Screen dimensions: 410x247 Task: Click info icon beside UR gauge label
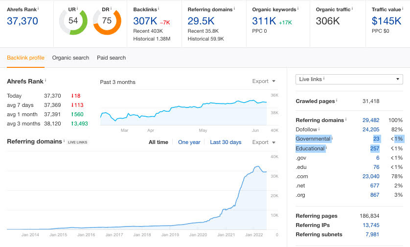[77, 9]
